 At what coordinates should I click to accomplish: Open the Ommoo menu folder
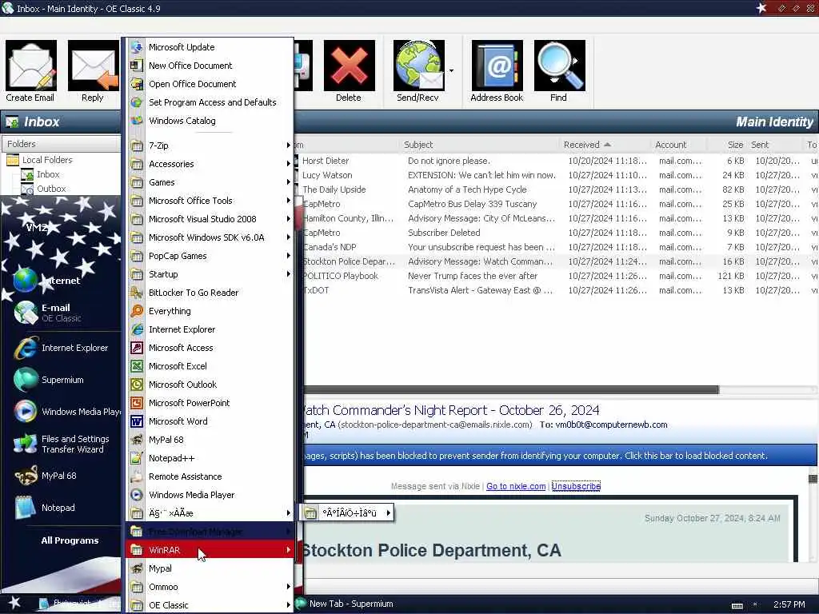pyautogui.click(x=210, y=587)
